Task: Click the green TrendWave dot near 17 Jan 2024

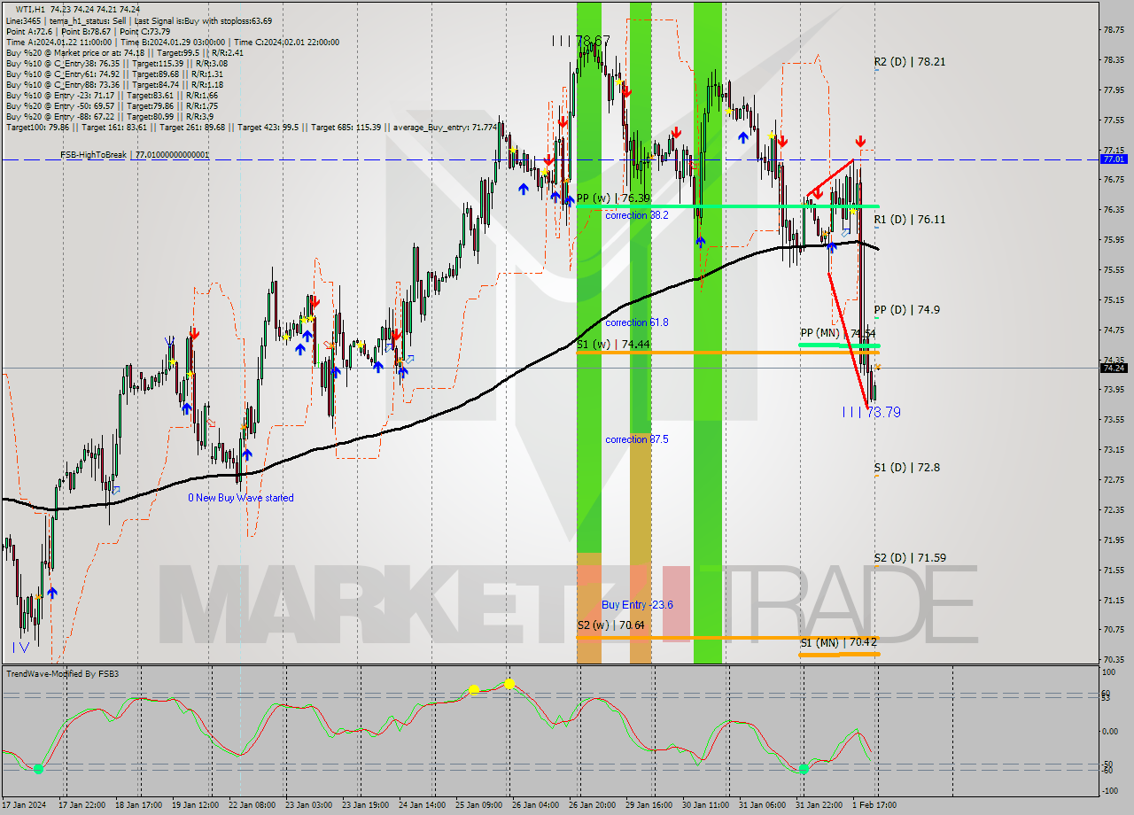Action: (38, 769)
